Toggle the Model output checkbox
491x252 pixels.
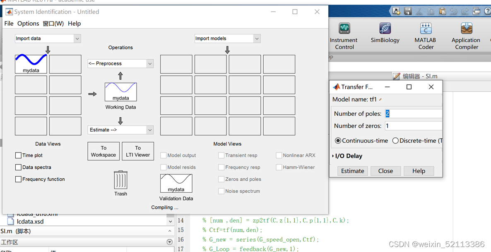coord(163,155)
